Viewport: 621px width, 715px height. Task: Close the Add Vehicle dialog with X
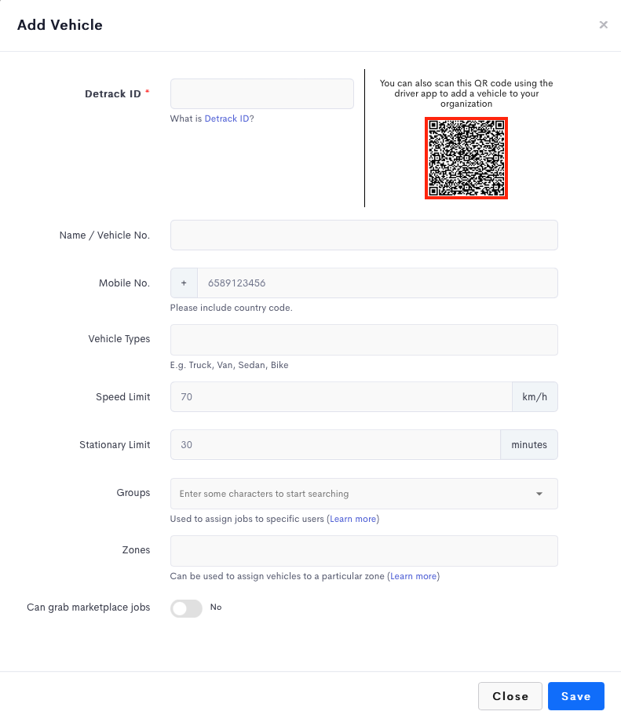point(603,24)
